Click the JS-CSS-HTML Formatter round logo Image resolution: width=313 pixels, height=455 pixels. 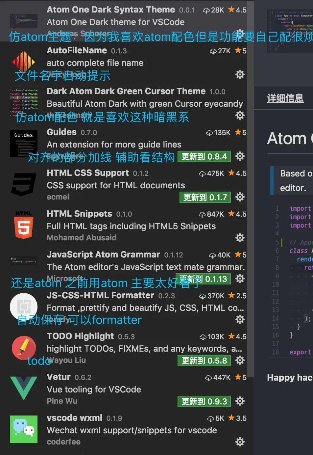point(24,307)
